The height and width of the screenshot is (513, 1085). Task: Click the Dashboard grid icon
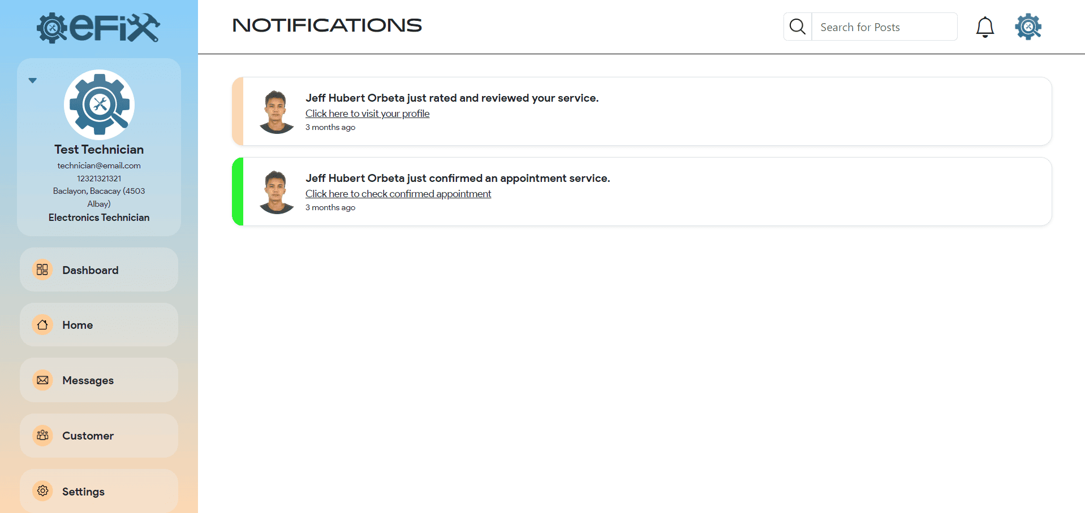[42, 269]
